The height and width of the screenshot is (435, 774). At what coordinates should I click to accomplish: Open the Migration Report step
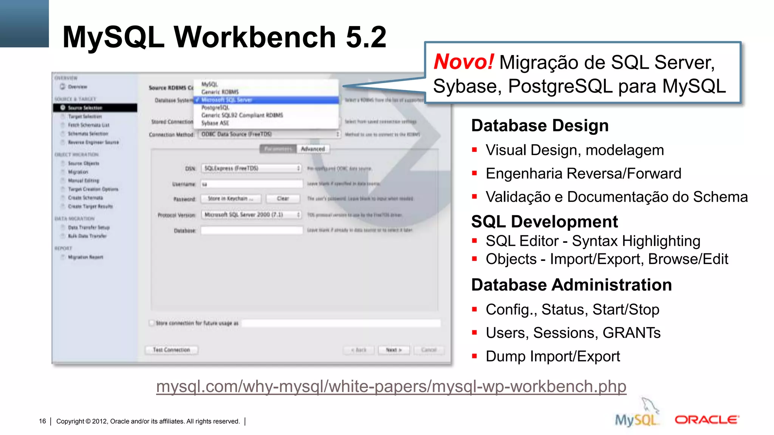85,257
